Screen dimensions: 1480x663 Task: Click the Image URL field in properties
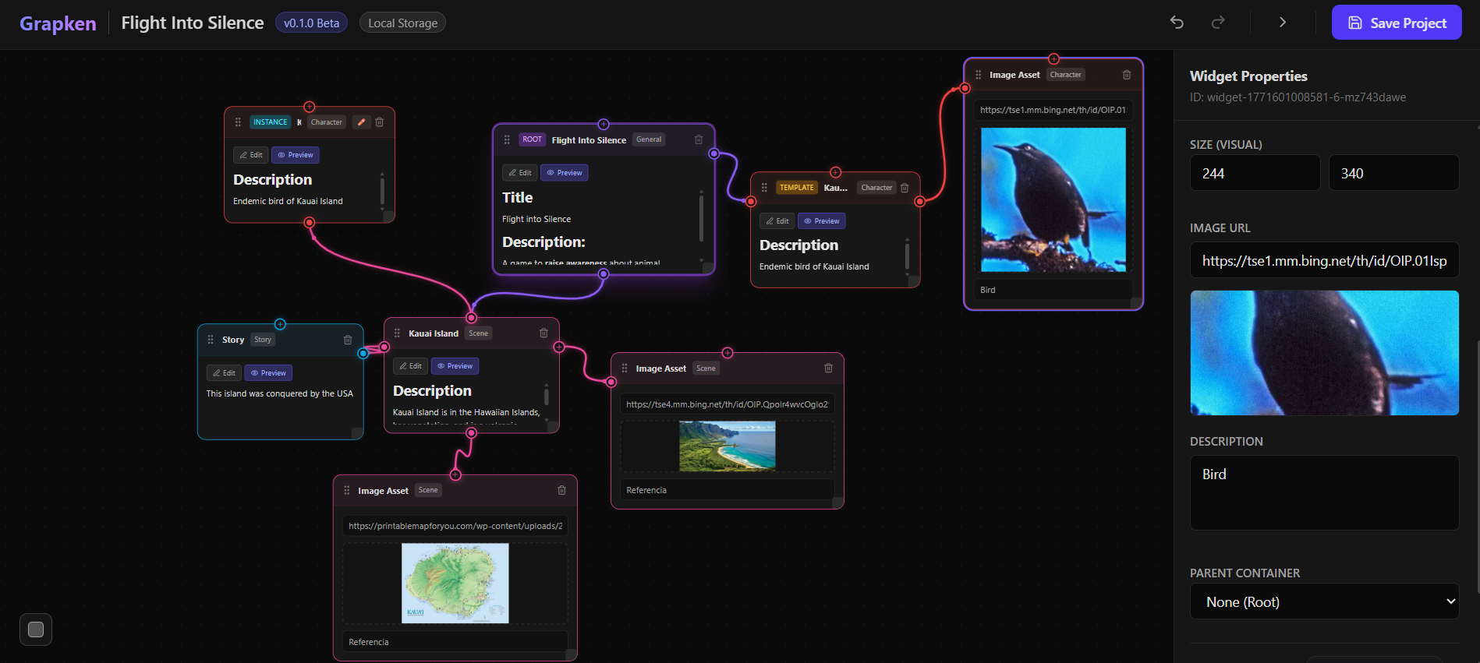1324,261
